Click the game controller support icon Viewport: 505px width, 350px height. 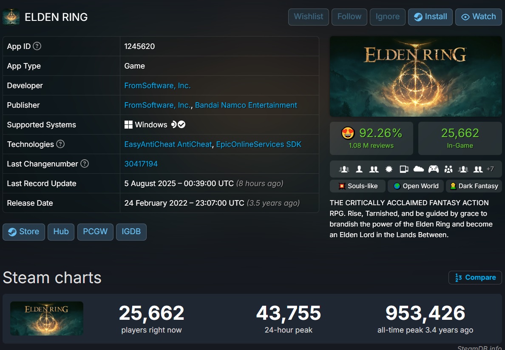434,169
